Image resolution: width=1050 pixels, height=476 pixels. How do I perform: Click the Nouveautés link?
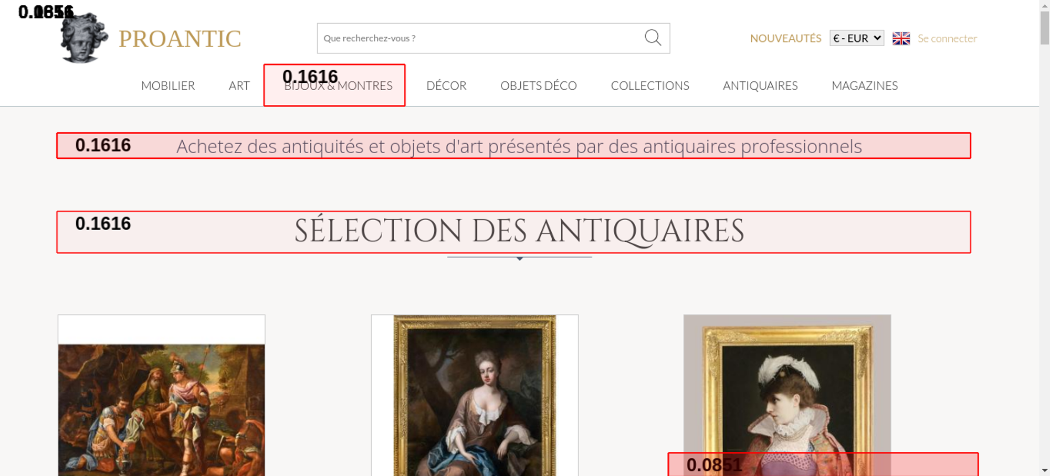785,38
